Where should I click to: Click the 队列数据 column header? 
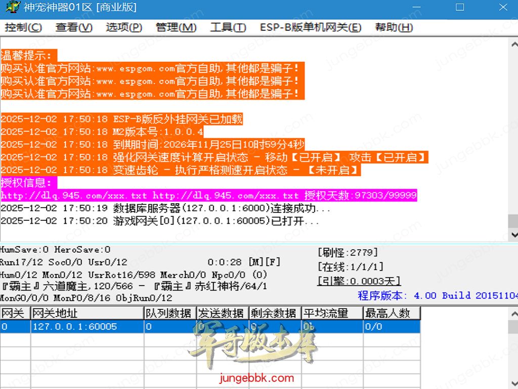[170, 314]
